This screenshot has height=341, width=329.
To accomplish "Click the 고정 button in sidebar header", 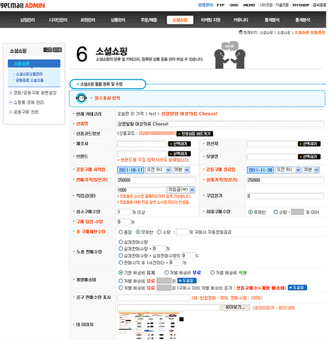I will [48, 50].
